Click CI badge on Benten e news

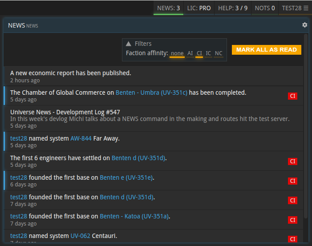click(x=292, y=181)
